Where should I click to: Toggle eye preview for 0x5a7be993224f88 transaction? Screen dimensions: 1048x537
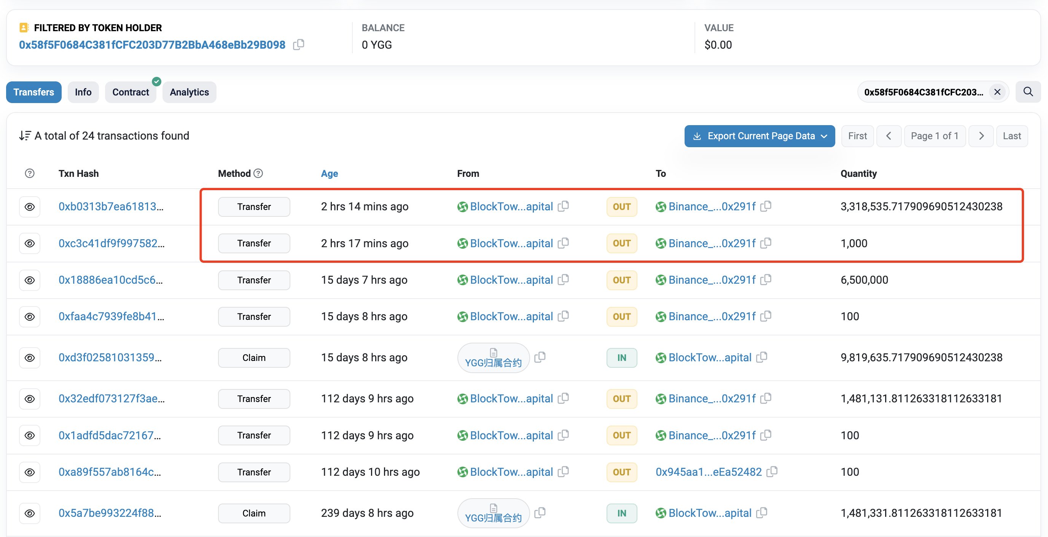(30, 513)
